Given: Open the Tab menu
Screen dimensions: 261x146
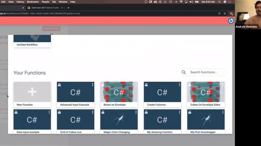Looking at the screenshot, I should (54, 2).
